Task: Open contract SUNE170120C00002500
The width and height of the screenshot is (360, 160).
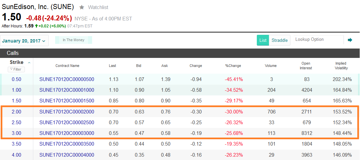Action: tap(67, 123)
